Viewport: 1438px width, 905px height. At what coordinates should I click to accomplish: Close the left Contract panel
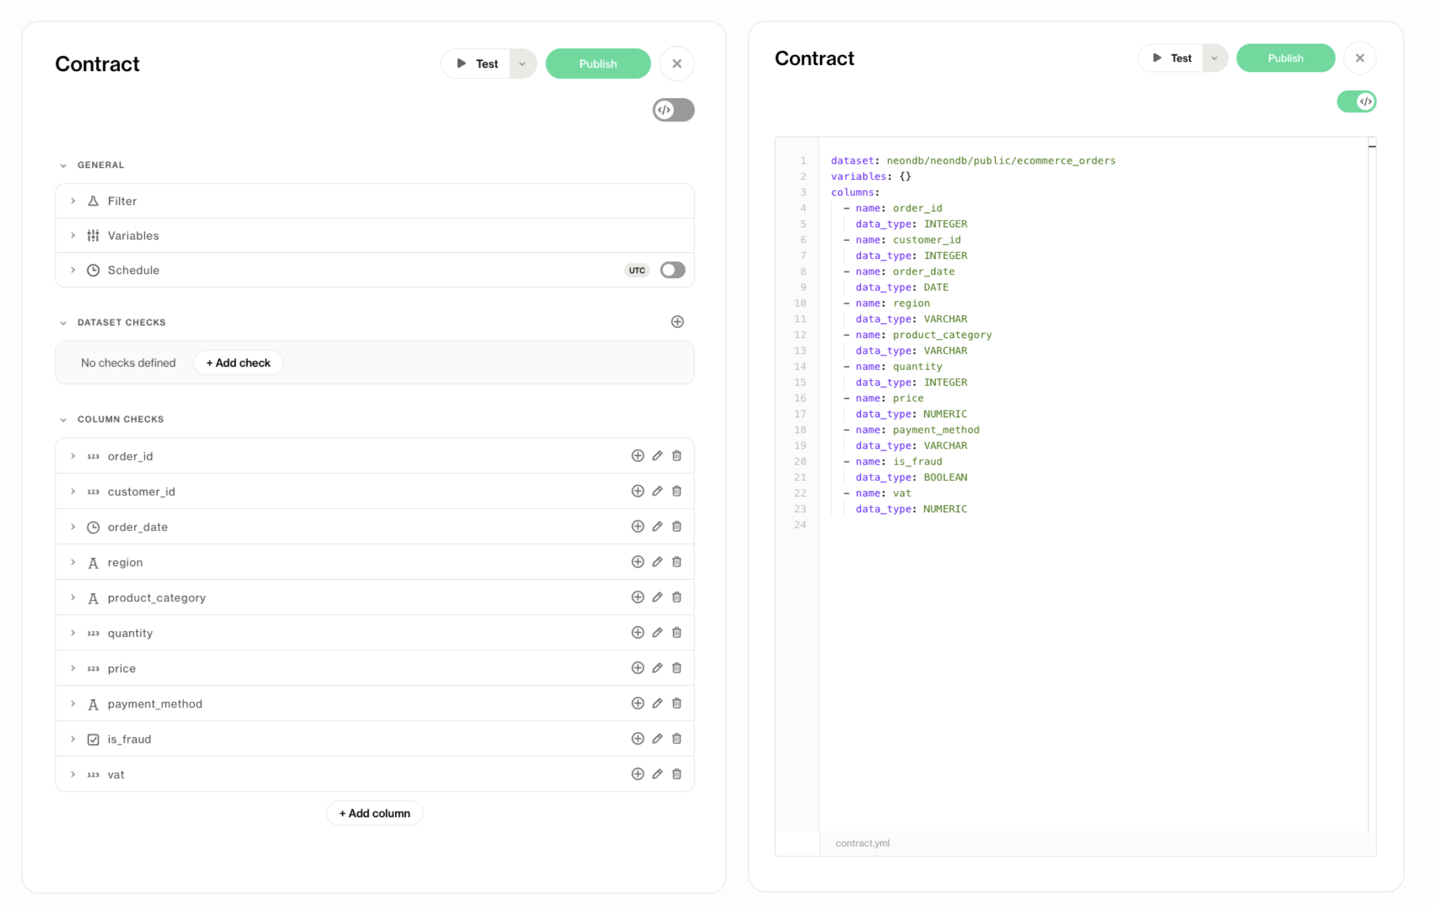point(676,64)
